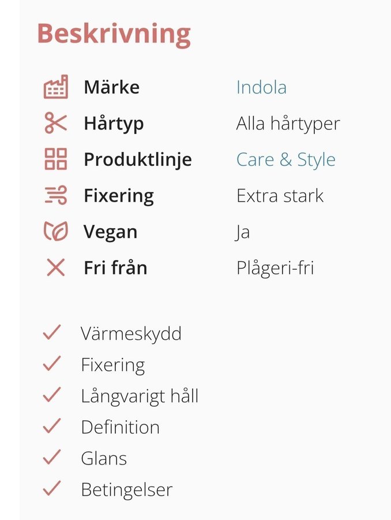
Task: Click the checkmark next to Värmeskydd
Action: click(52, 333)
